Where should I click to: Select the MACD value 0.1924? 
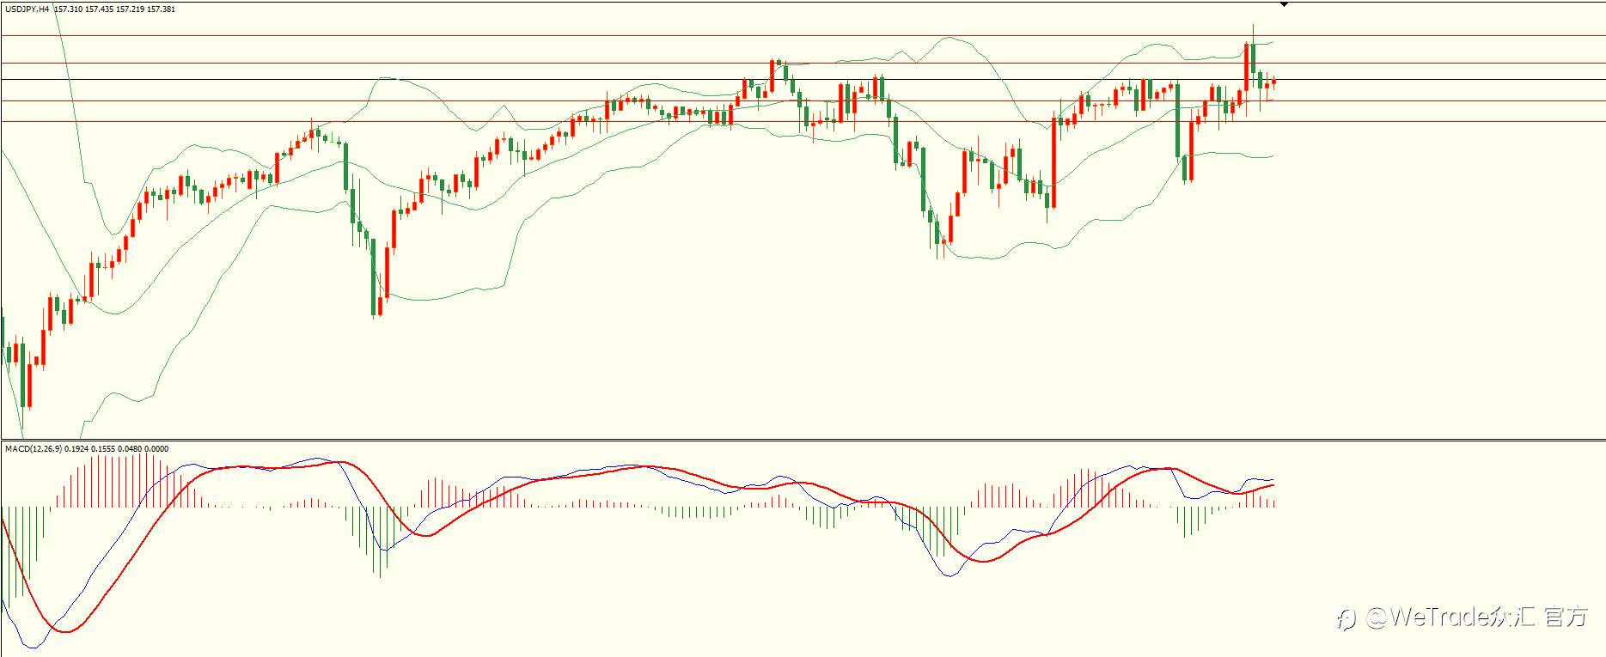pos(76,449)
